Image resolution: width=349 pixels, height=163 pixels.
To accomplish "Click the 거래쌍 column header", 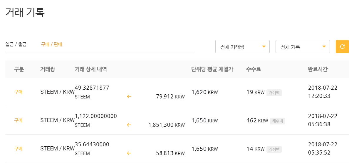I will (x=48, y=69).
